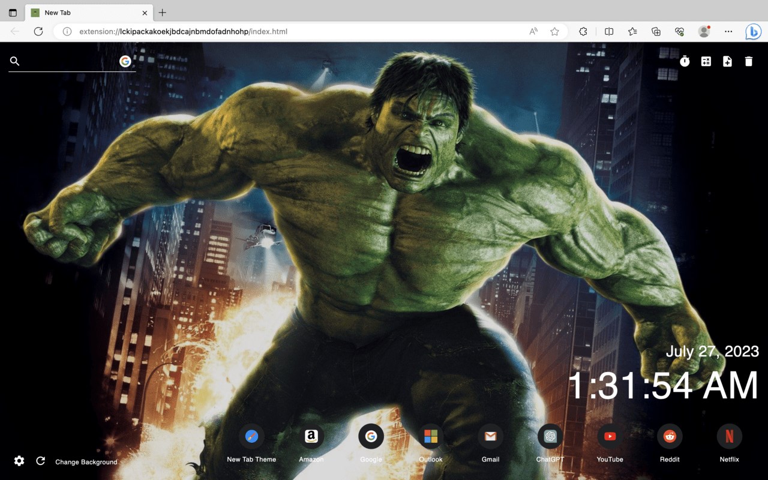Open the settings gear icon

(19, 461)
